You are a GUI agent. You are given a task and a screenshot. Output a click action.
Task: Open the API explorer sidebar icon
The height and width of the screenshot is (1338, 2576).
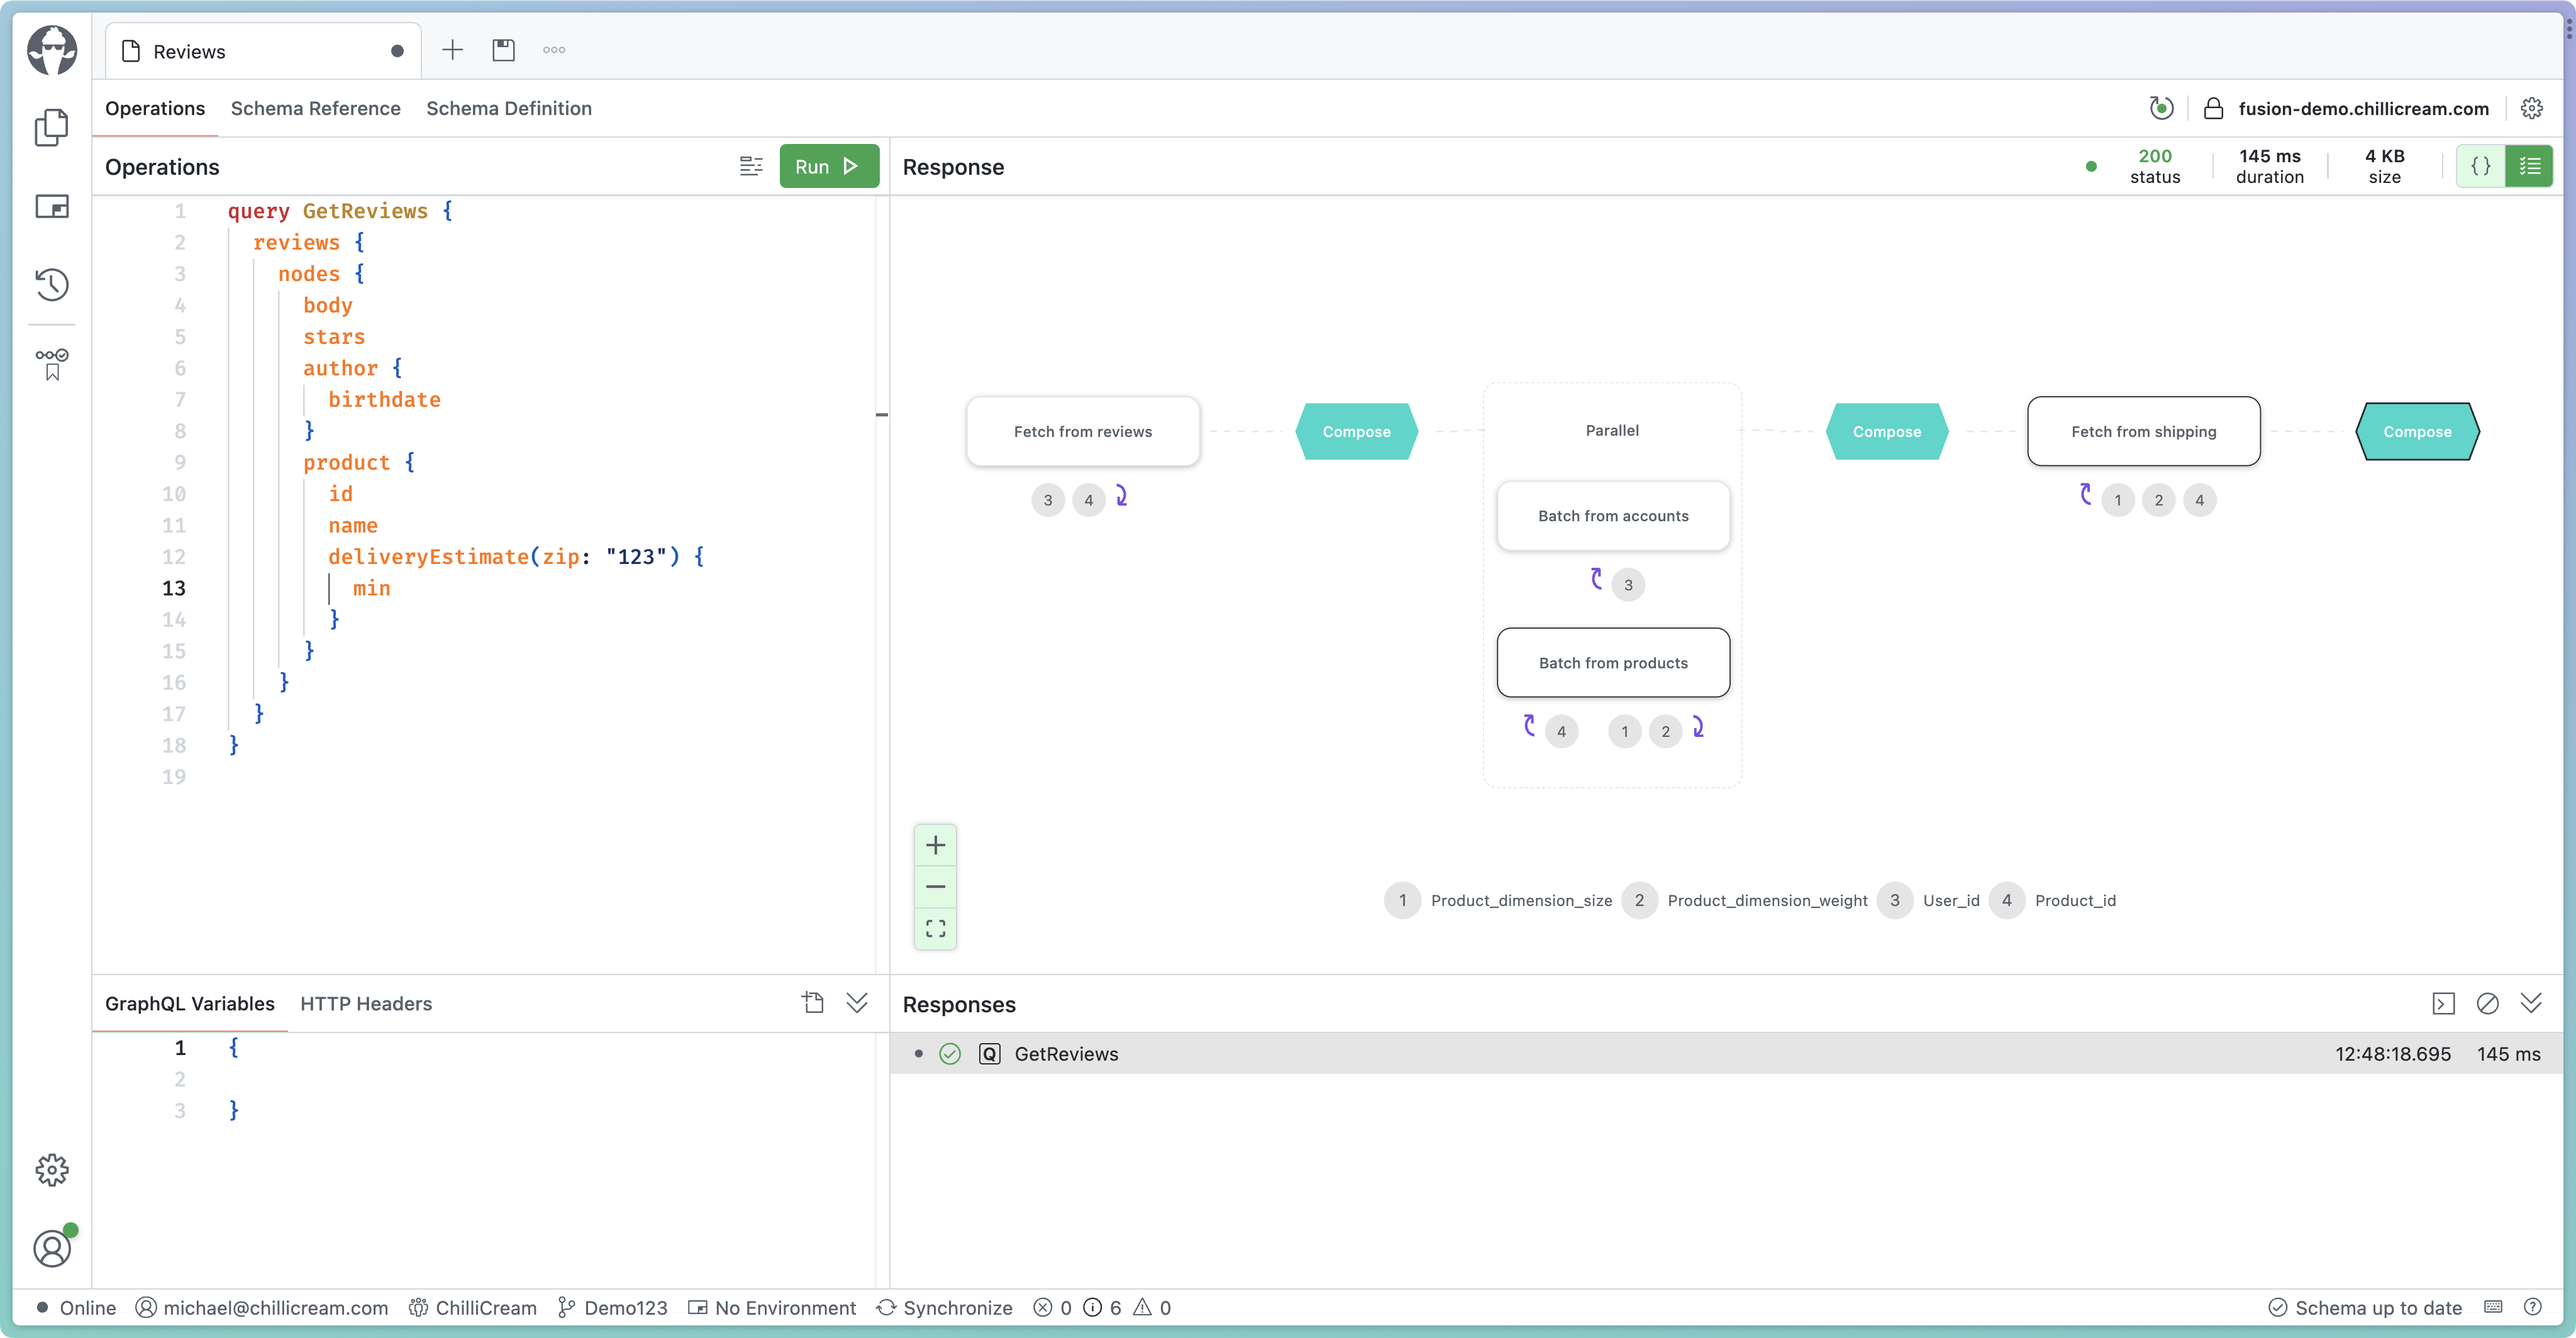(x=51, y=207)
